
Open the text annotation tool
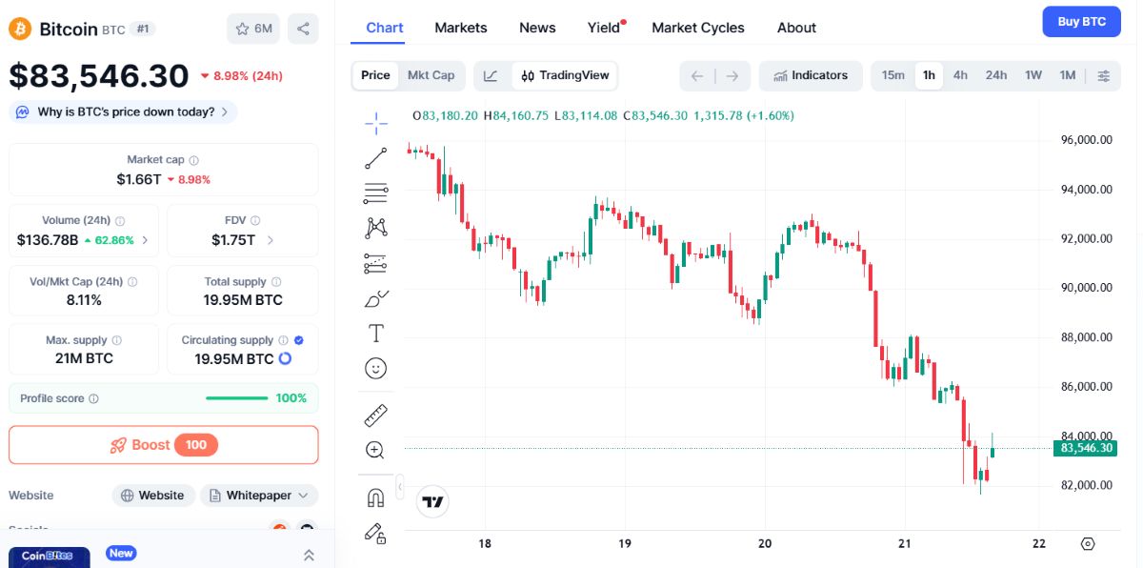point(375,333)
